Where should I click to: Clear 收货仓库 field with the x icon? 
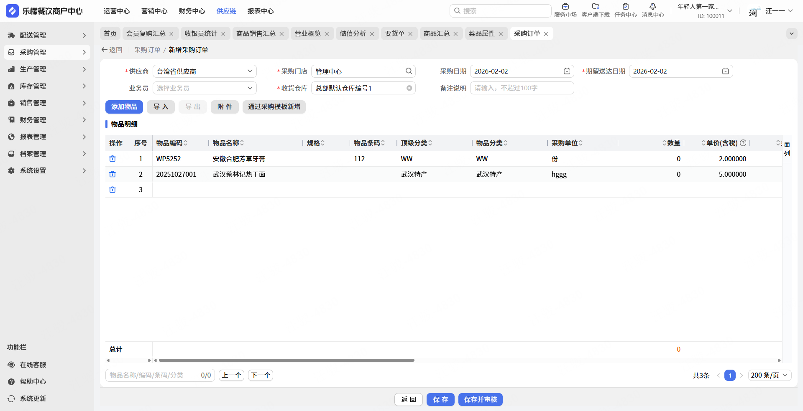pyautogui.click(x=409, y=88)
